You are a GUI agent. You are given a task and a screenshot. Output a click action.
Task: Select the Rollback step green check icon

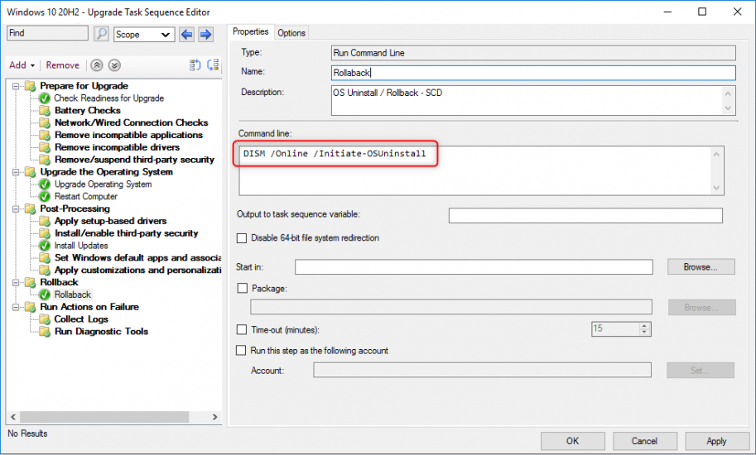click(x=45, y=295)
